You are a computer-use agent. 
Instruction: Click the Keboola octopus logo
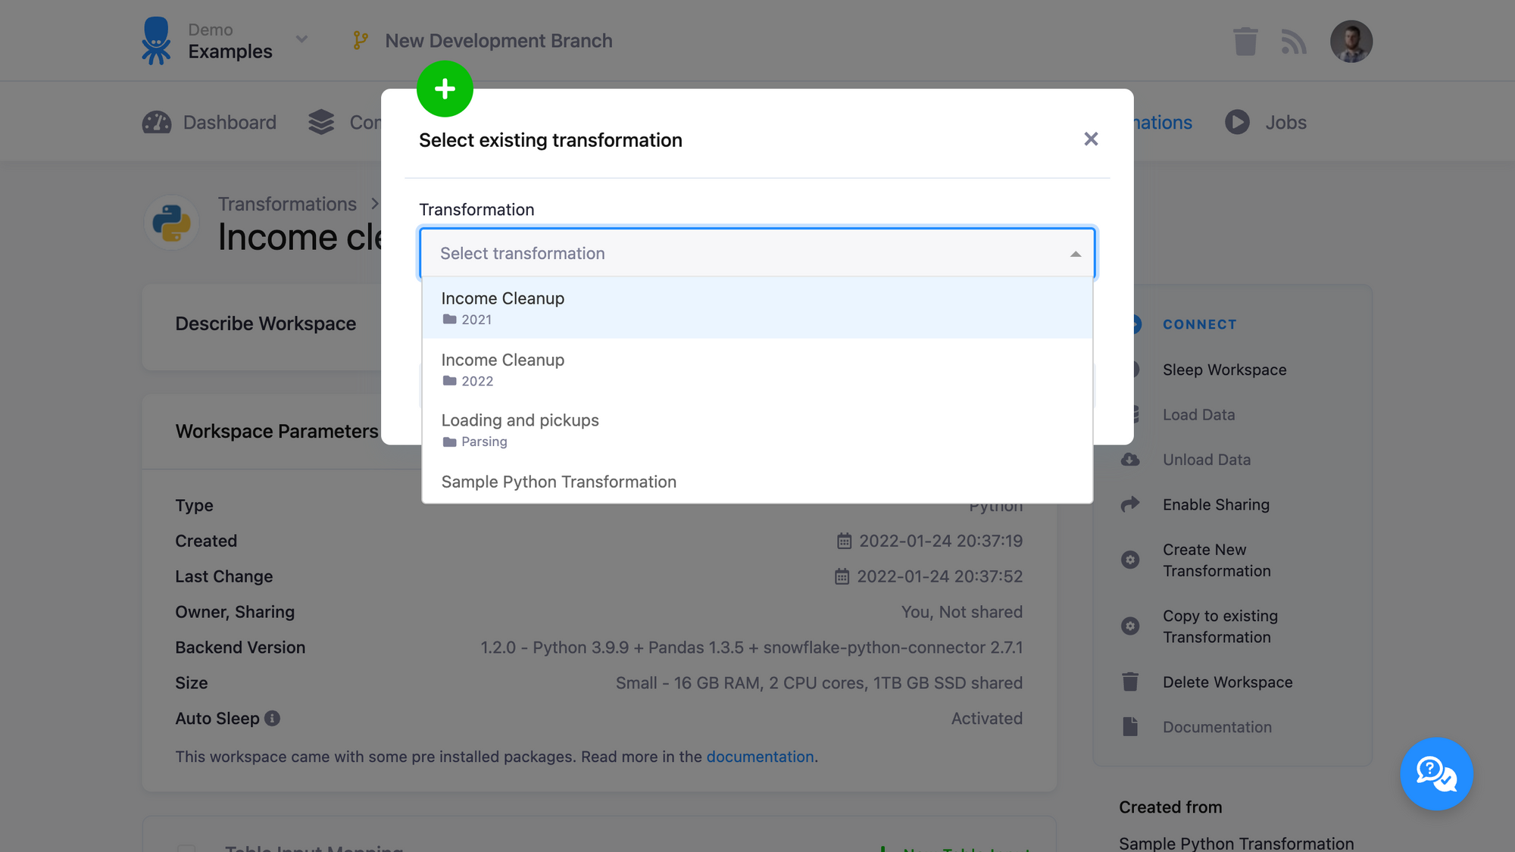[157, 40]
